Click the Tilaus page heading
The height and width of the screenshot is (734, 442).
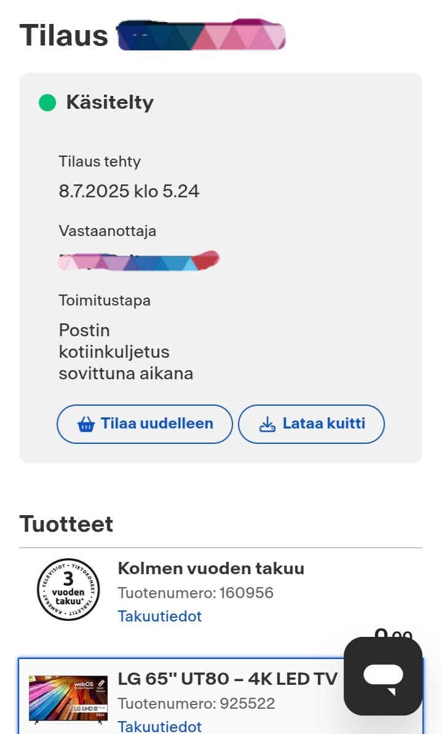pos(63,36)
